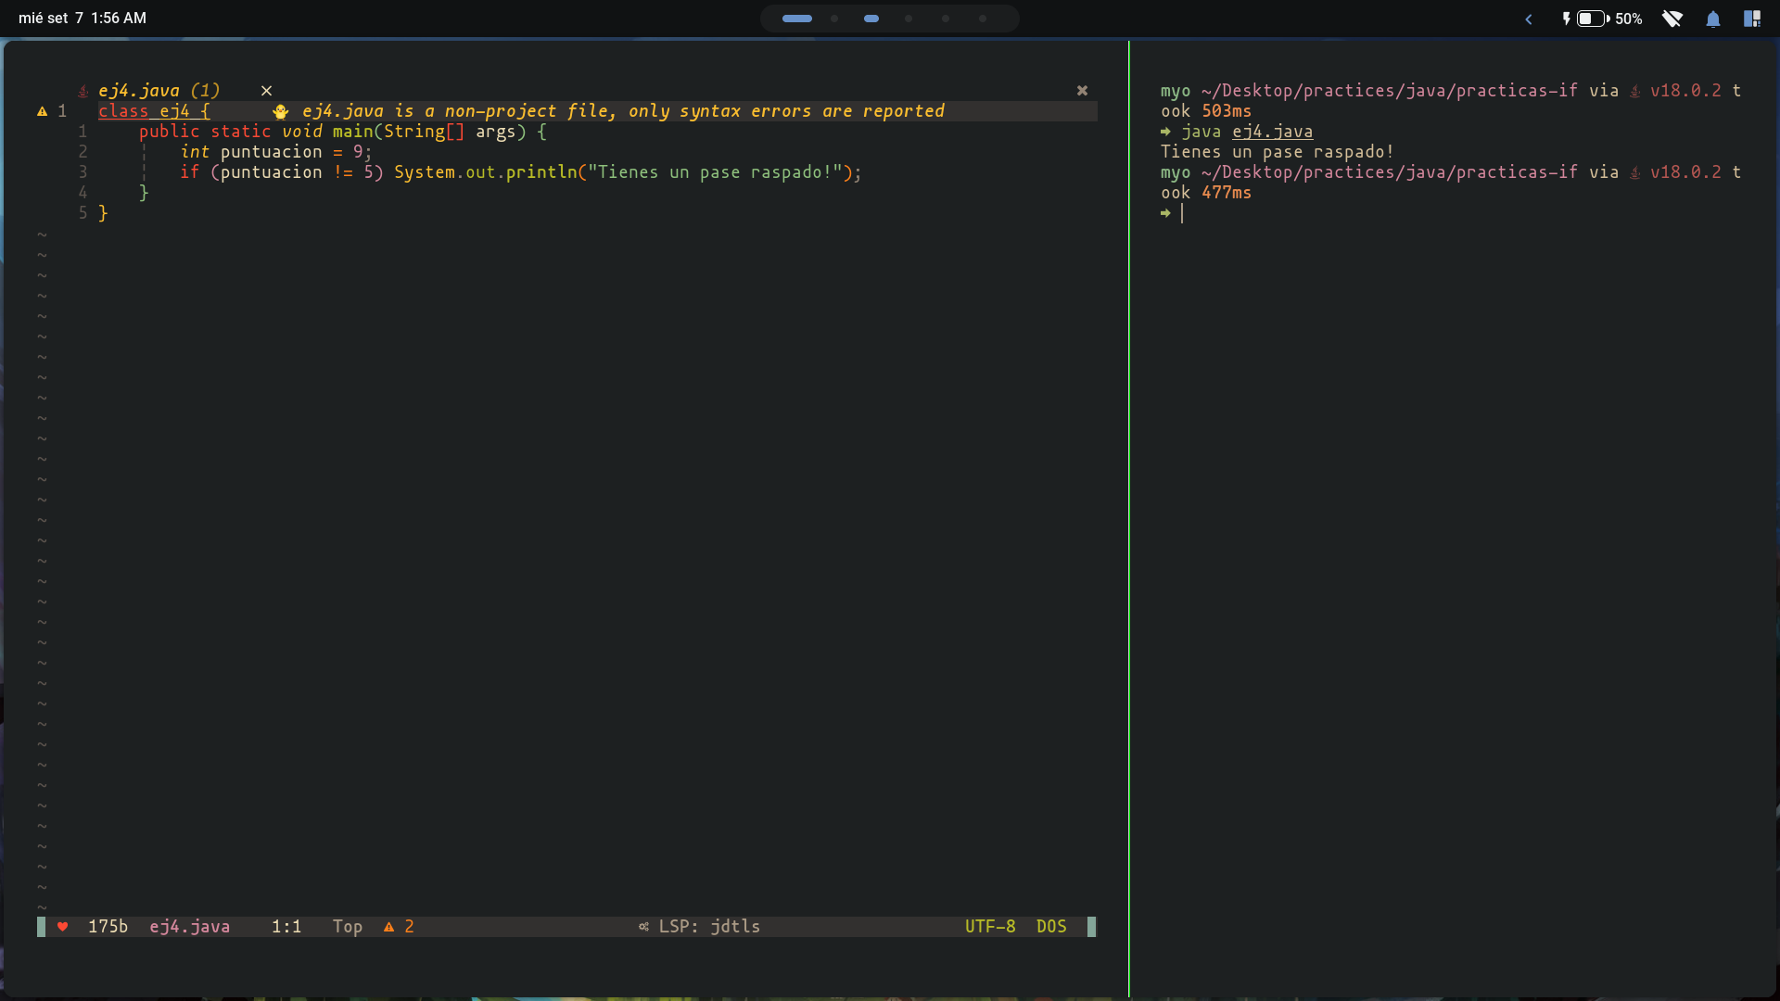The width and height of the screenshot is (1780, 1001).
Task: Switch to the second workspace dot
Action: click(x=834, y=19)
